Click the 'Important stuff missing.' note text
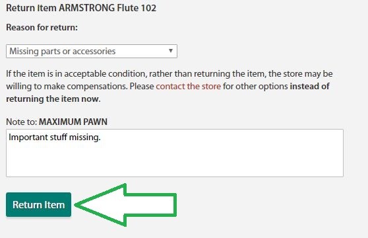368x238 pixels. 55,137
